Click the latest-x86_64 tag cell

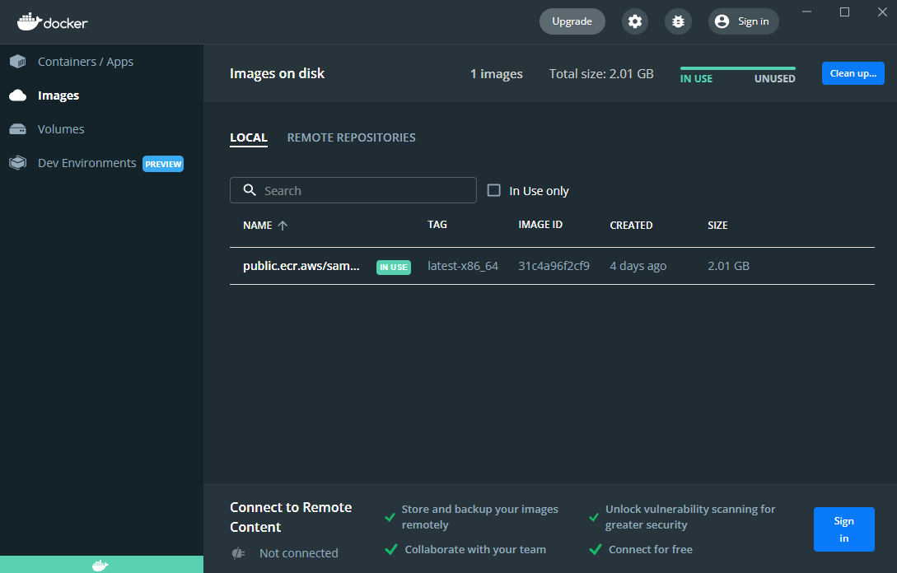463,266
